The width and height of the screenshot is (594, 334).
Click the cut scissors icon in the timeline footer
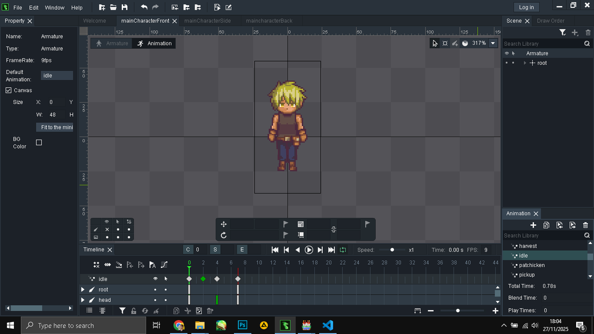click(188, 311)
